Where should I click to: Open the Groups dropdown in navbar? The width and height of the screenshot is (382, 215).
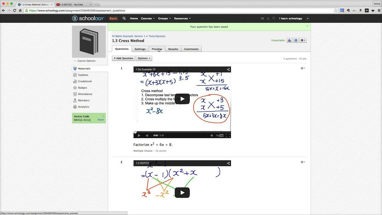point(164,19)
